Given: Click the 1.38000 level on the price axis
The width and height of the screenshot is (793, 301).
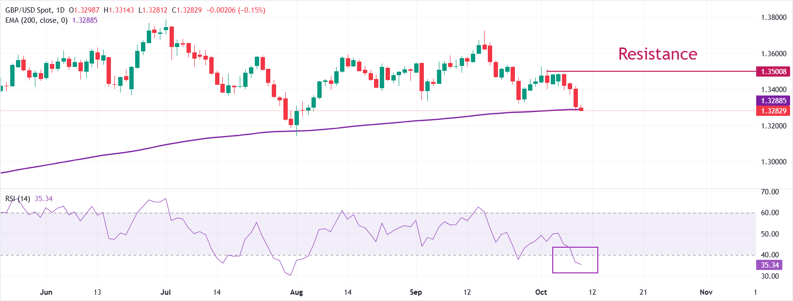Looking at the screenshot, I should (774, 17).
